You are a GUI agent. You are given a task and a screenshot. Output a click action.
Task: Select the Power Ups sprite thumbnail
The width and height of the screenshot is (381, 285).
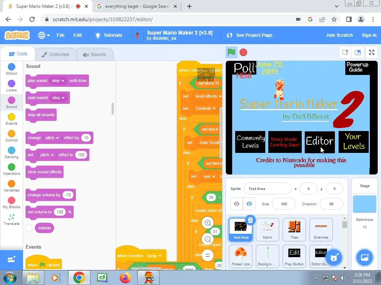(241, 256)
